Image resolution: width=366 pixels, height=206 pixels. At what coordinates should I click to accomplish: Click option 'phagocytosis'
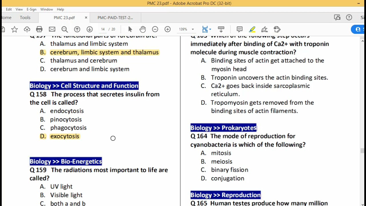point(68,128)
